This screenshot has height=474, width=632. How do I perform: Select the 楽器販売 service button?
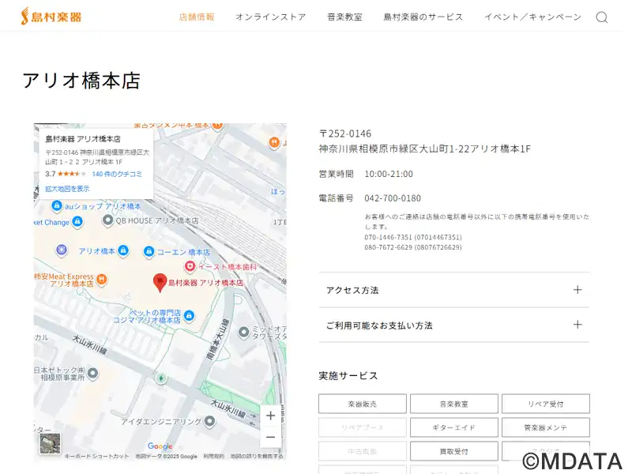(x=363, y=404)
